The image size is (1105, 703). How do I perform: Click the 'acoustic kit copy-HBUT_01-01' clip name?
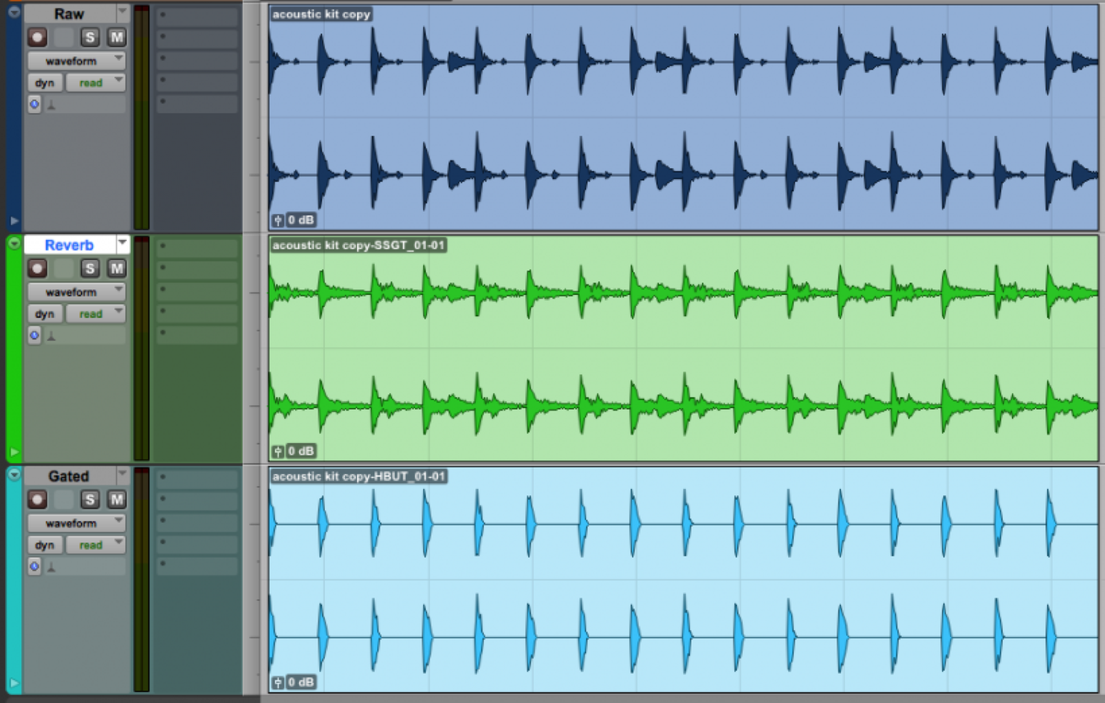(x=359, y=476)
